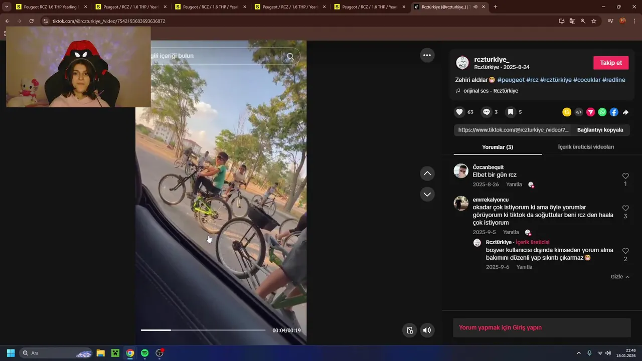Viewport: 642px width, 361px height.
Task: Open the #cocuklar hashtag
Action: (x=587, y=80)
